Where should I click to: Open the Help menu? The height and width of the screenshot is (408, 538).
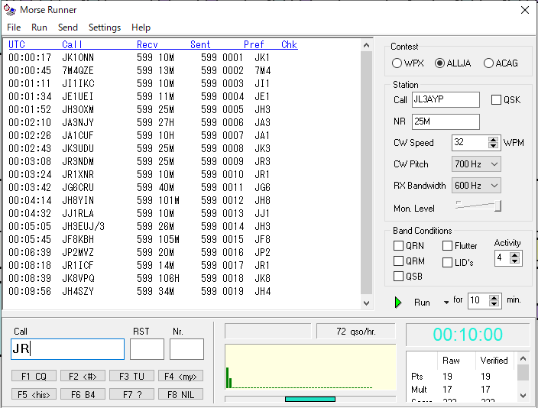coord(141,28)
